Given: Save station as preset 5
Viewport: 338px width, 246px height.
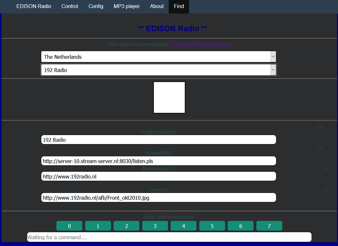Looking at the screenshot, I should 212,226.
